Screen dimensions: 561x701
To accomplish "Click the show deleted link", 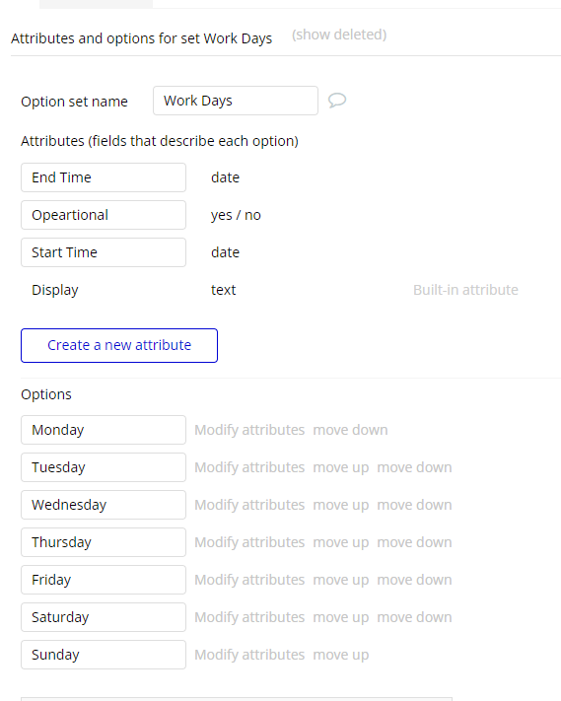I will click(339, 35).
